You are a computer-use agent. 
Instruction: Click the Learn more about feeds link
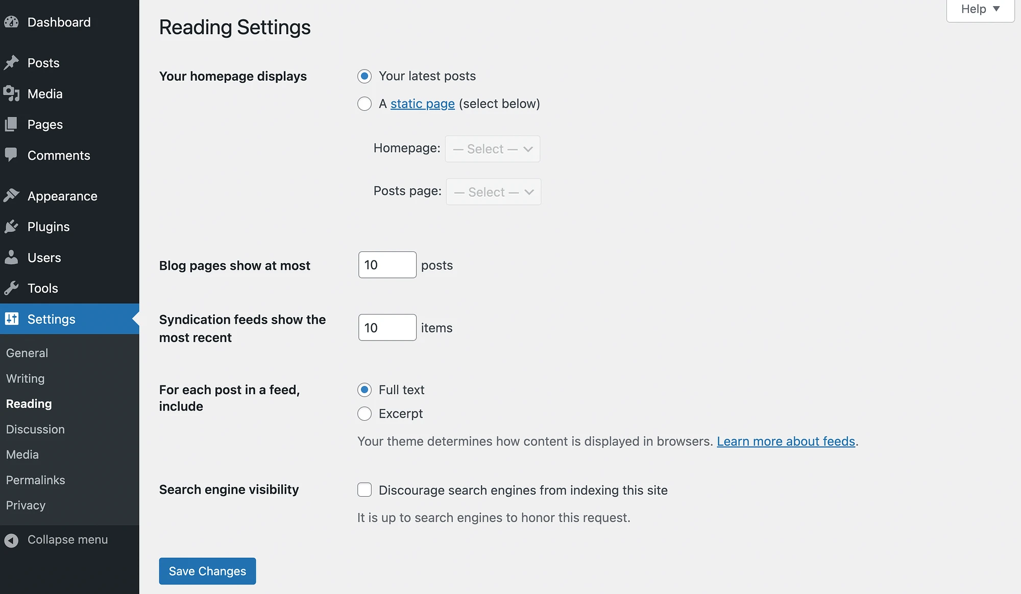pyautogui.click(x=786, y=441)
